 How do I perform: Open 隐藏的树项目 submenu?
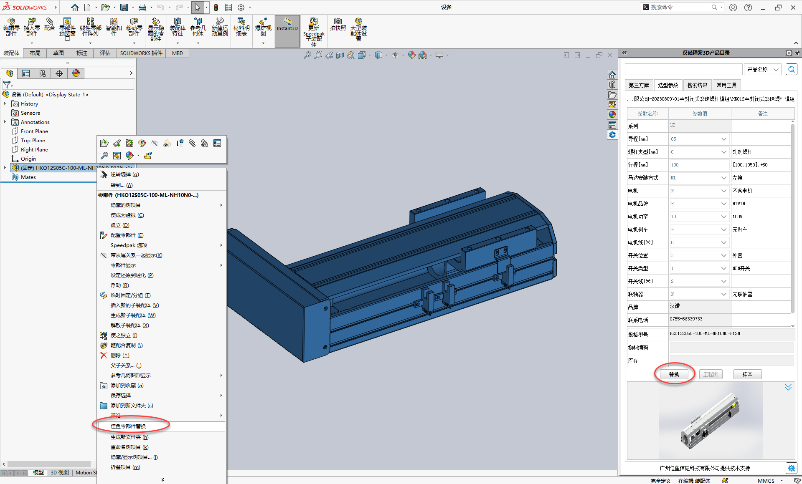tap(162, 205)
